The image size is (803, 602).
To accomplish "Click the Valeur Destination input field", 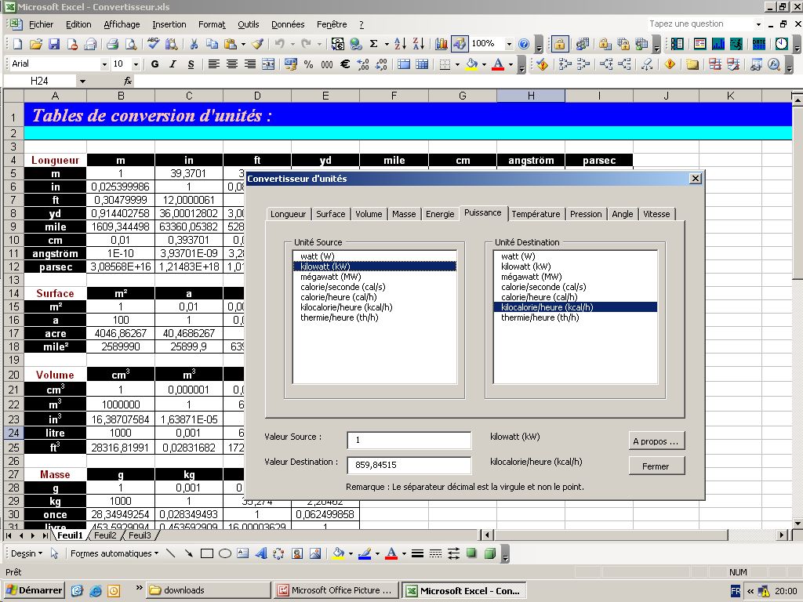I will 409,465.
